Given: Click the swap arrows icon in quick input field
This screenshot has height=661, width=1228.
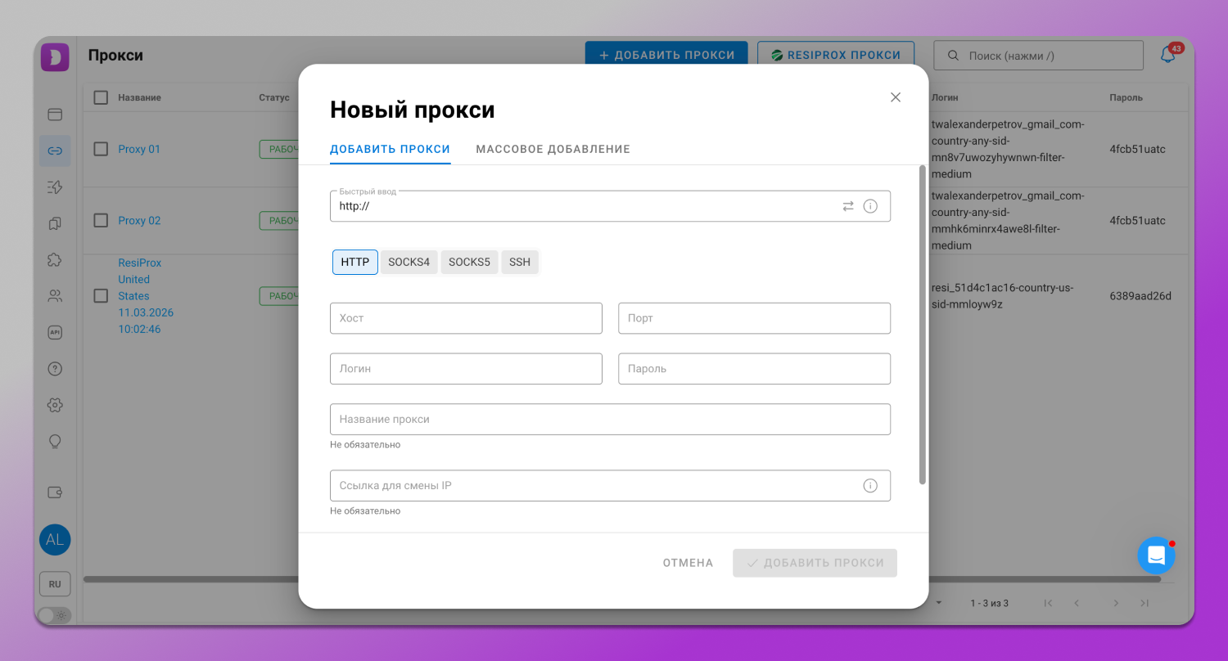Looking at the screenshot, I should click(848, 206).
